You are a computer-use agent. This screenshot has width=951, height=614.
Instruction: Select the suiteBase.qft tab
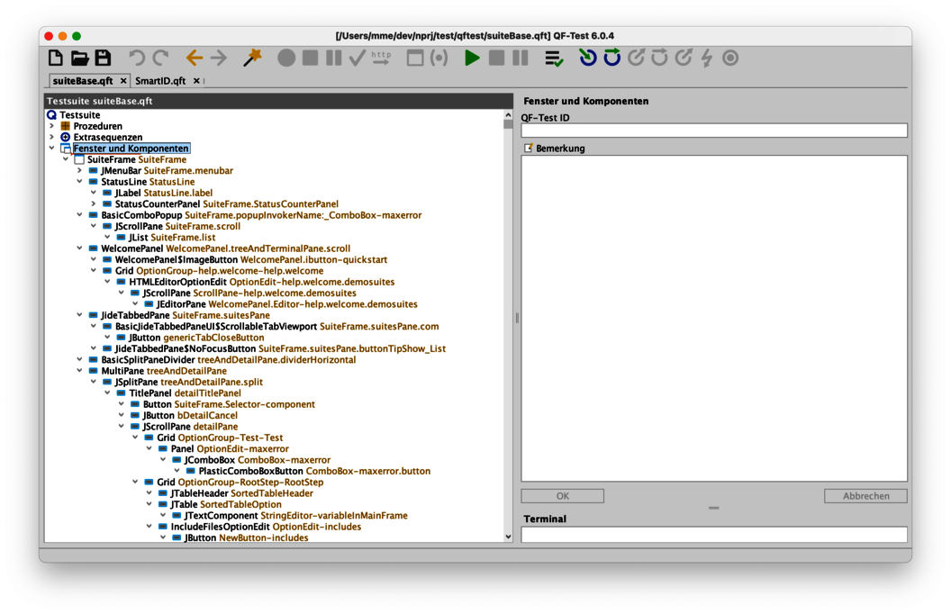tap(83, 80)
